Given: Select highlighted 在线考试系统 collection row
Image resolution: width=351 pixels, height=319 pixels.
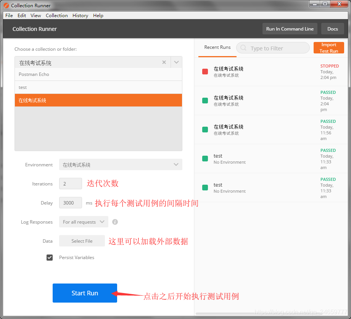Looking at the screenshot, I should 98,100.
